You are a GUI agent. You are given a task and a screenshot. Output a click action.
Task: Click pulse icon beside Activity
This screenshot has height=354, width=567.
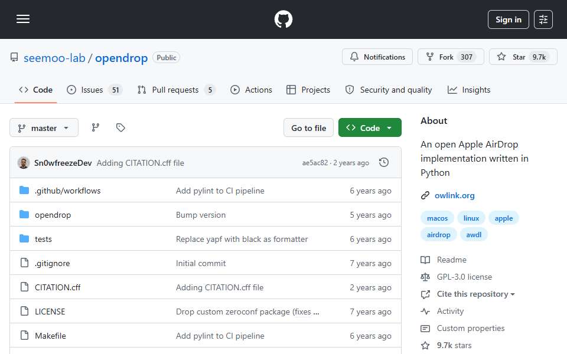[425, 311]
